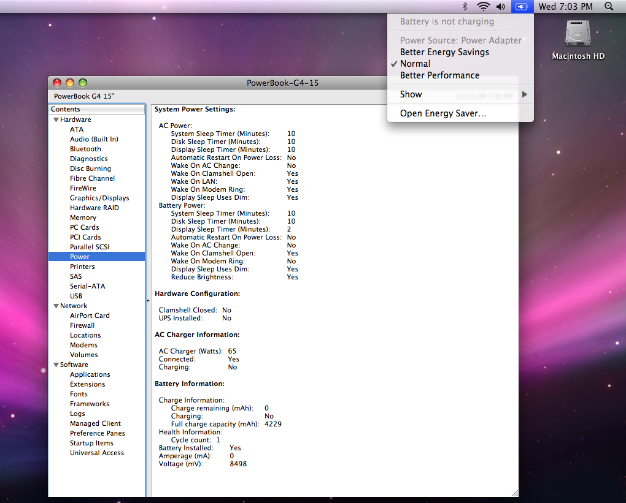
Task: Click the Bluetooth menu bar icon
Action: click(x=465, y=6)
